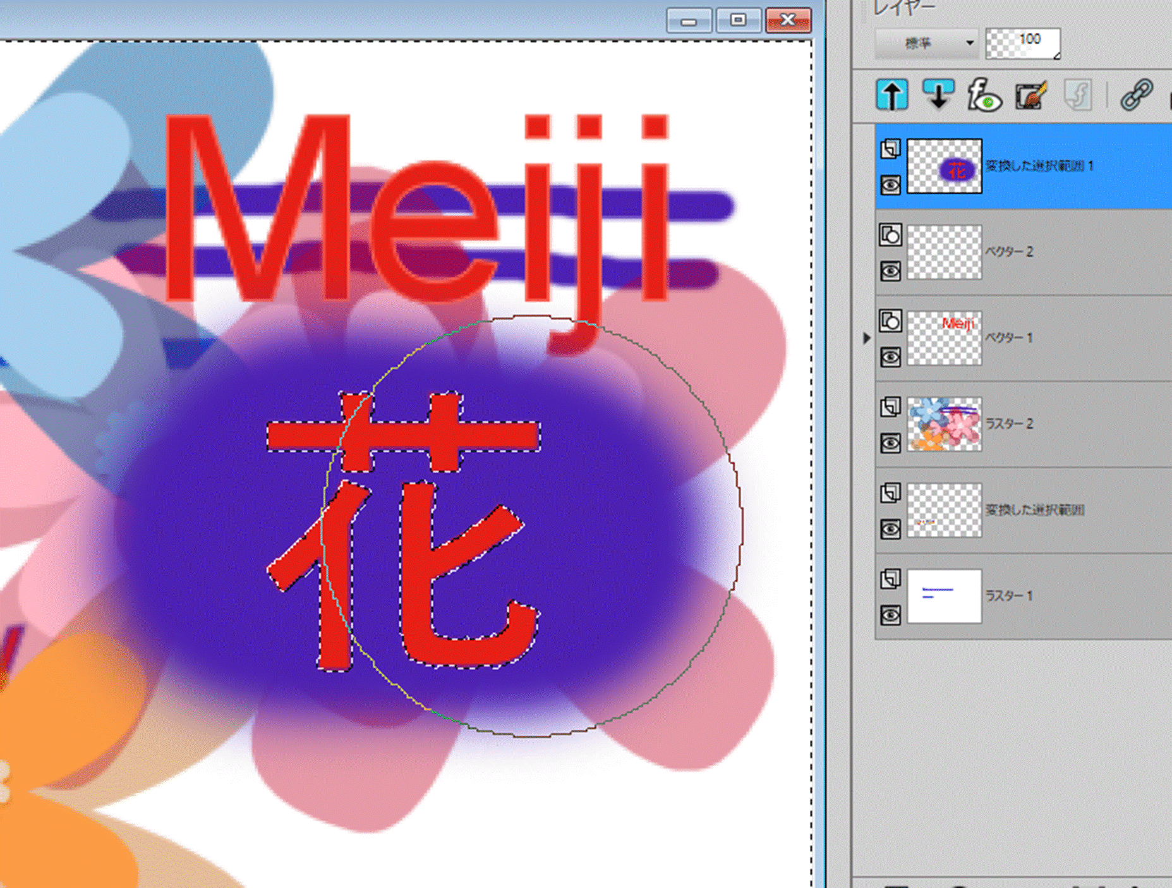Click the raster type icon of ラスター 2
The height and width of the screenshot is (888, 1172).
(x=890, y=407)
